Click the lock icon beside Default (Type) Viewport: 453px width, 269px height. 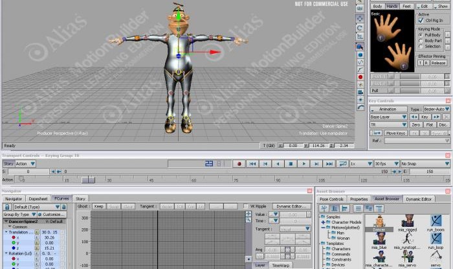click(x=7, y=207)
